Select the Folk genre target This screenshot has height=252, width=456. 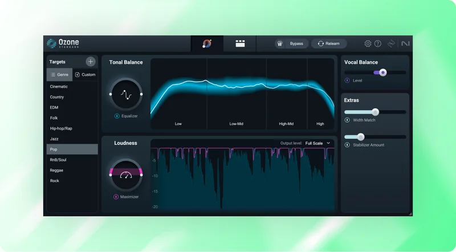[x=72, y=118]
